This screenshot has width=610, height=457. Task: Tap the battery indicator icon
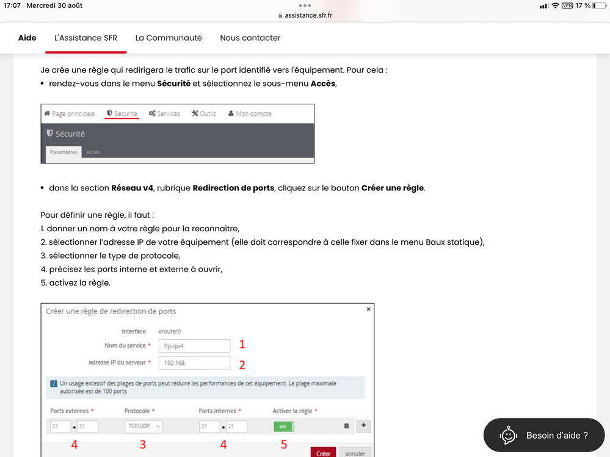[598, 5]
